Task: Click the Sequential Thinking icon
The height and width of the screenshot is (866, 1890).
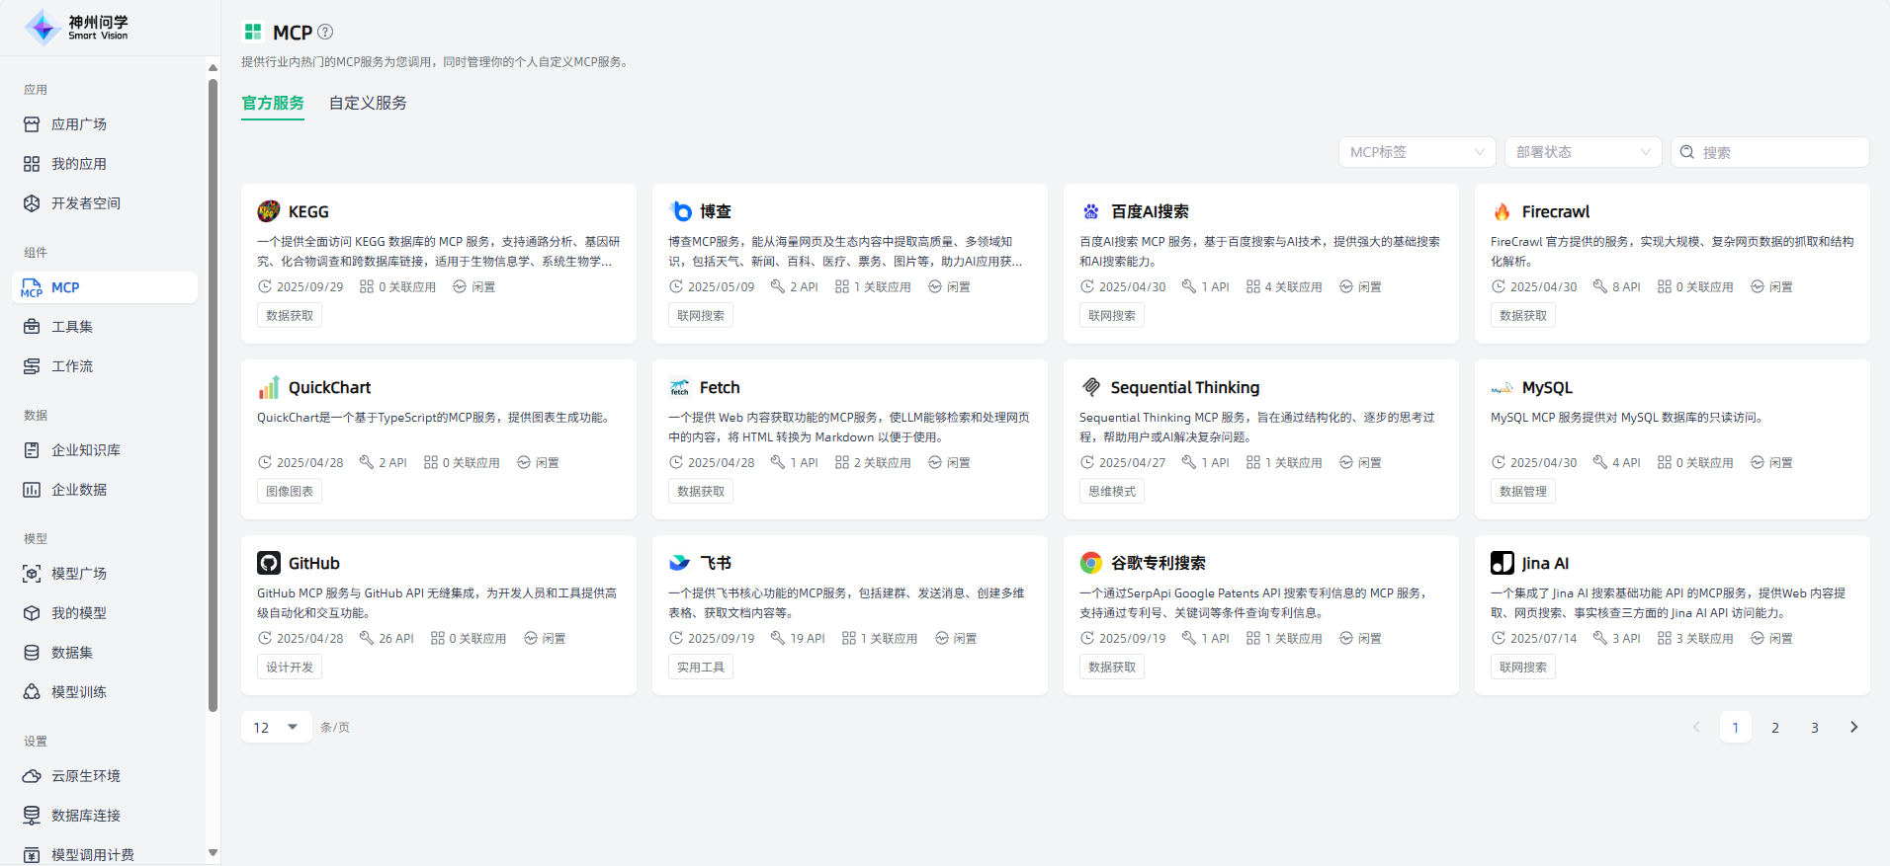Action: (x=1090, y=387)
